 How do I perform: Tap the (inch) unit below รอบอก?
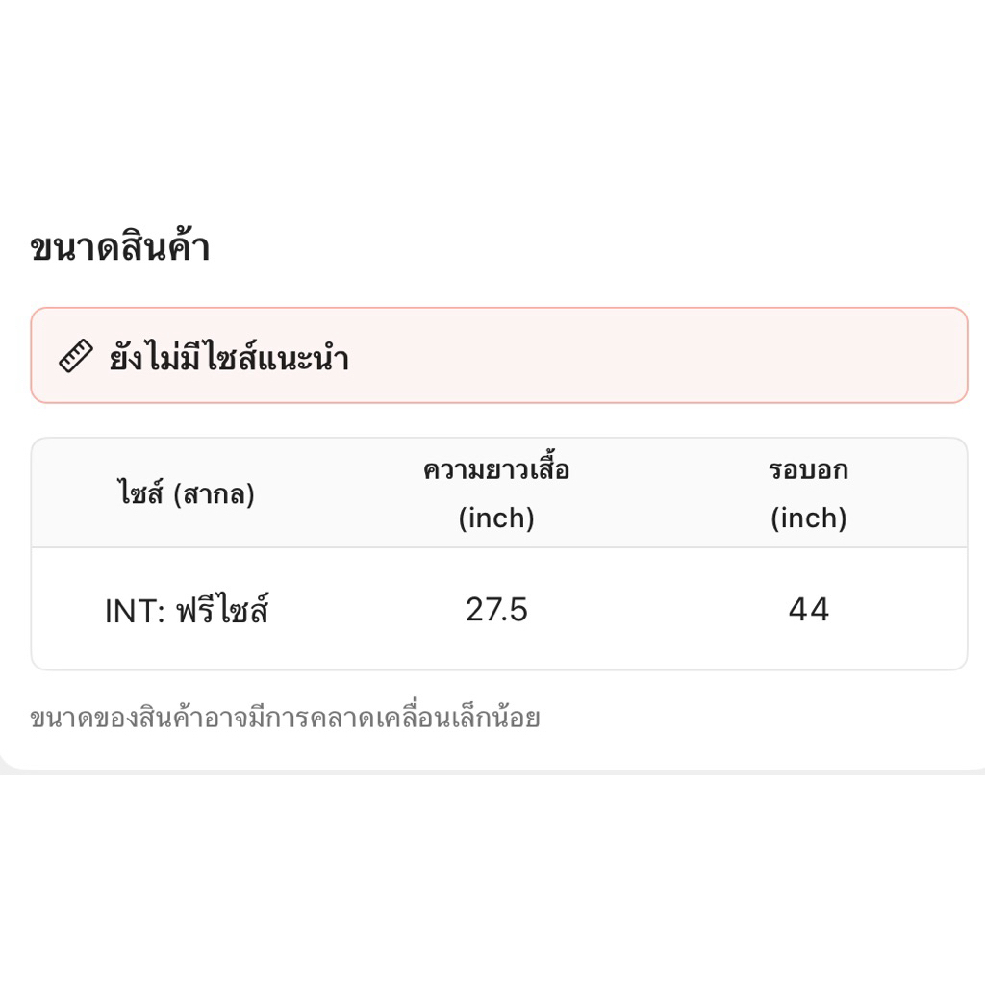tap(808, 518)
